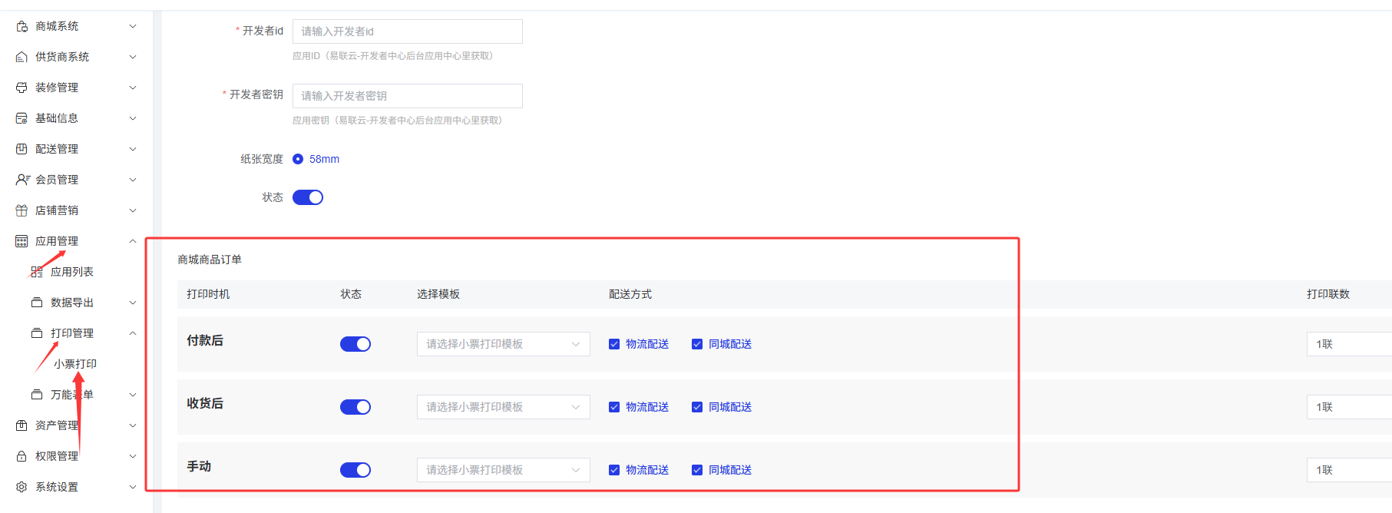Click the 打印时机 column header
1392x513 pixels.
tap(208, 294)
